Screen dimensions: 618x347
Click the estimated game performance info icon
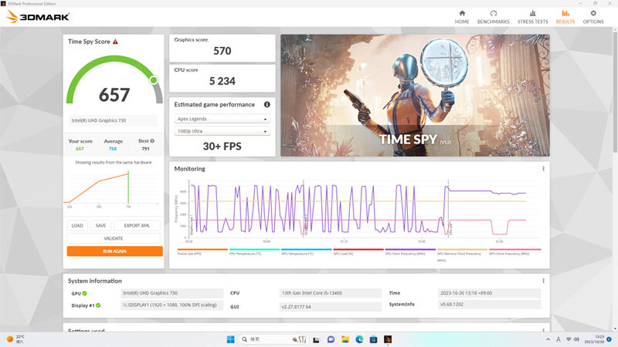tap(267, 104)
